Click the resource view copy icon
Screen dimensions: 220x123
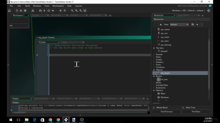[192, 25]
